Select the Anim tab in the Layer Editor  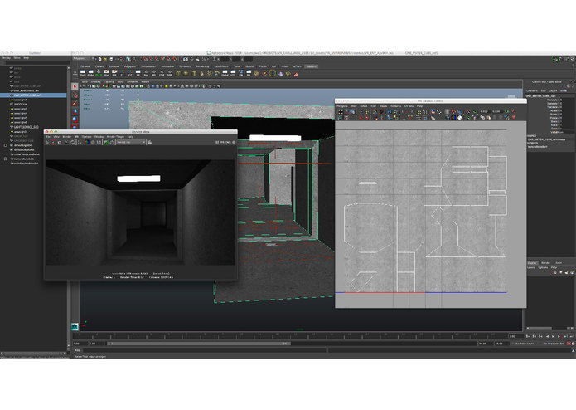(x=559, y=263)
